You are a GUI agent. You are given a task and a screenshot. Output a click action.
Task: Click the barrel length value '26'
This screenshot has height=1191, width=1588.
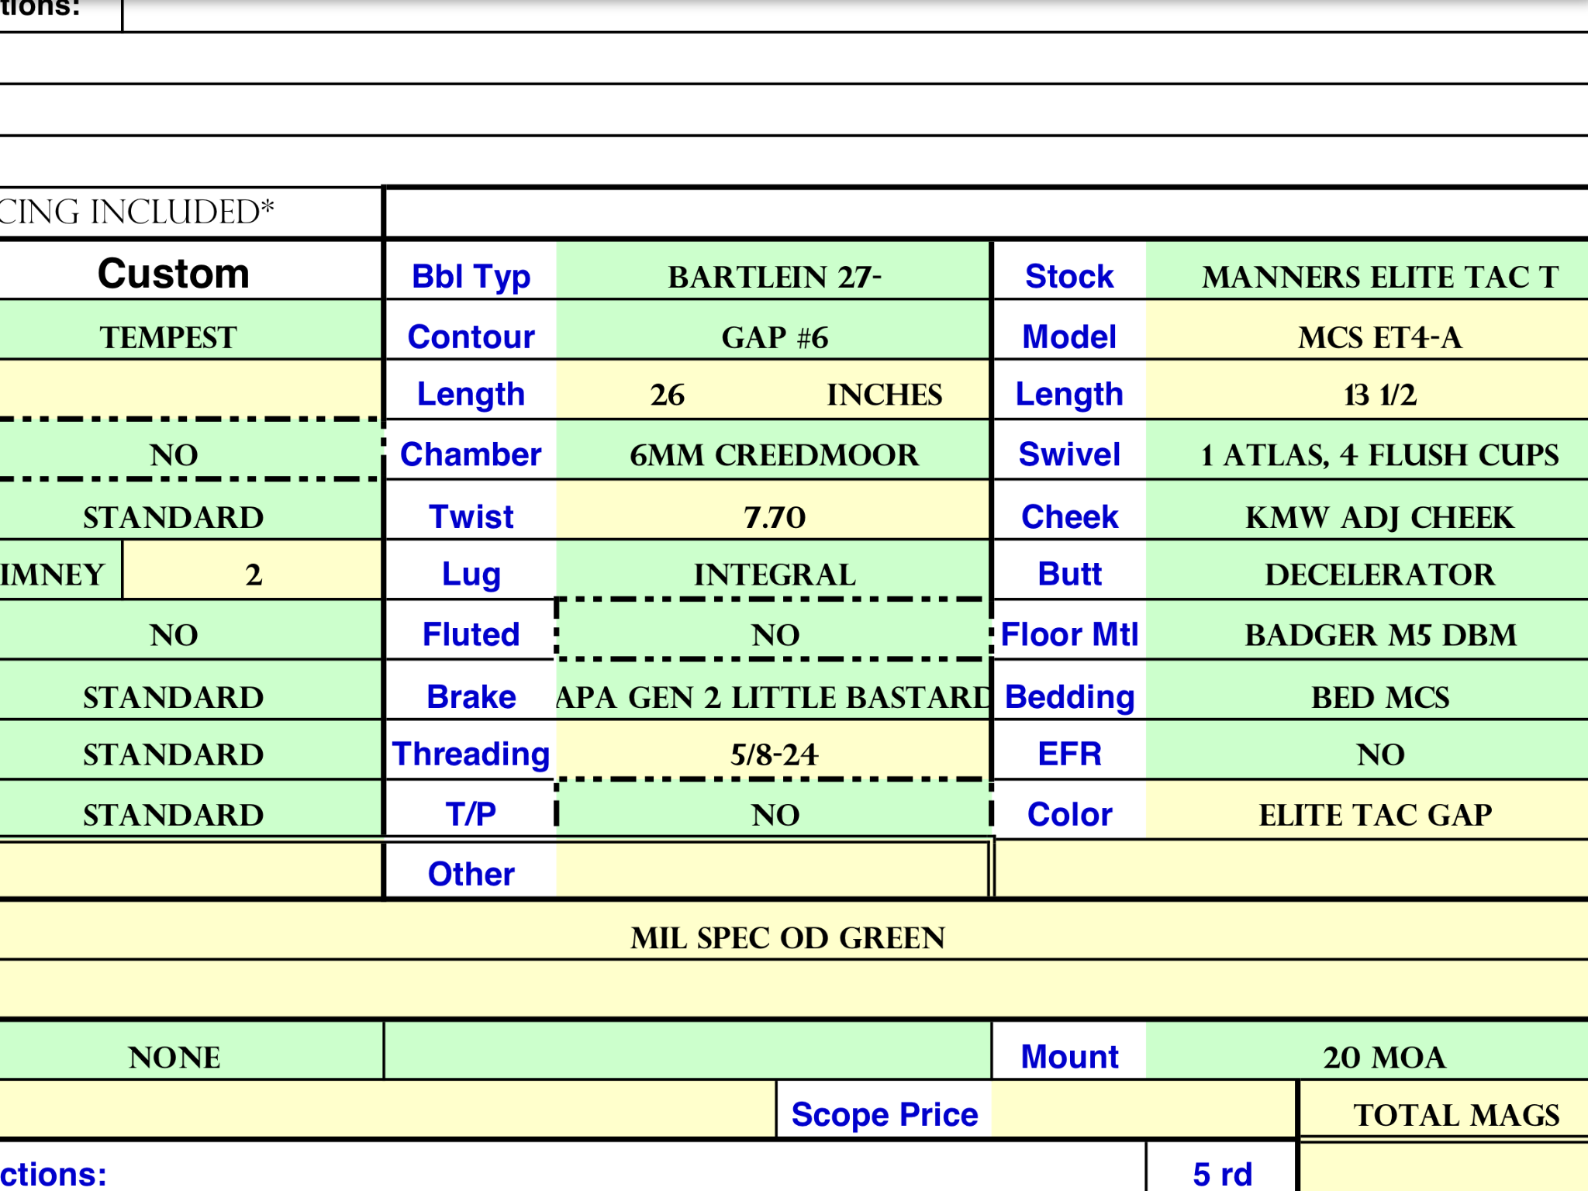click(x=667, y=395)
